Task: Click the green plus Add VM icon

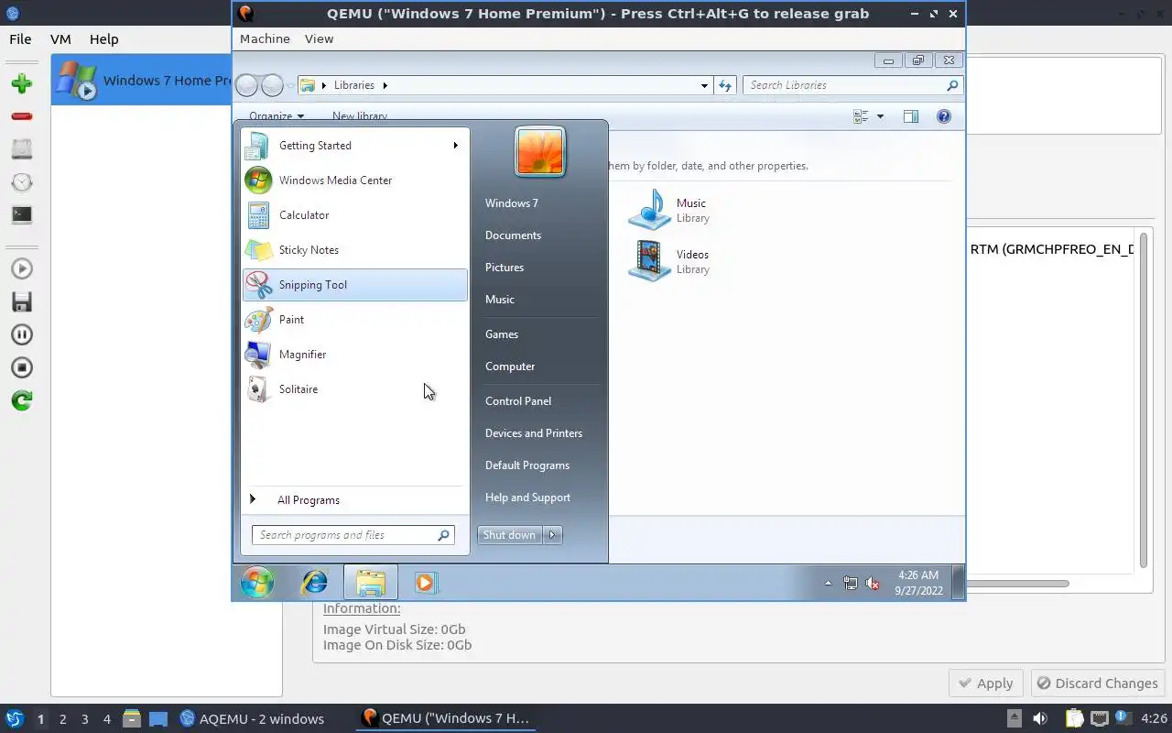Action: pyautogui.click(x=22, y=83)
